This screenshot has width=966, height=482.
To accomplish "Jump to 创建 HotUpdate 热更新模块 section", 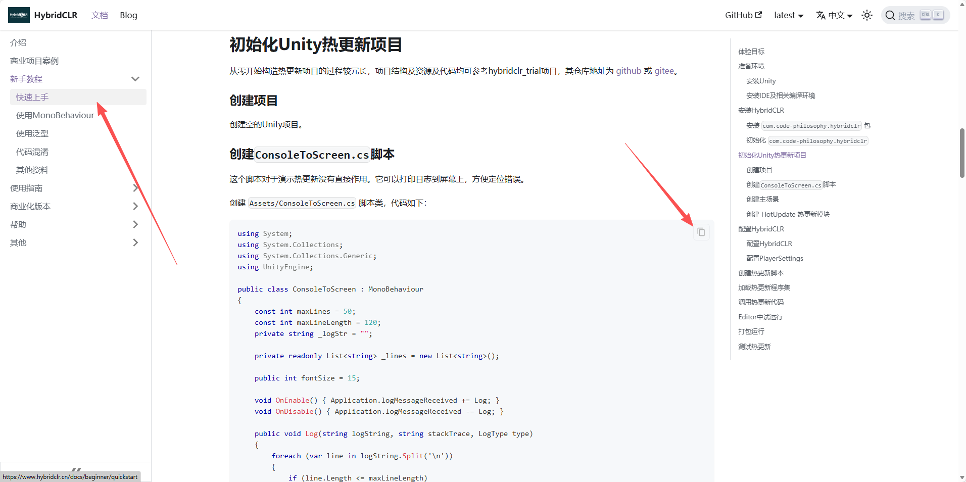I will pyautogui.click(x=788, y=214).
